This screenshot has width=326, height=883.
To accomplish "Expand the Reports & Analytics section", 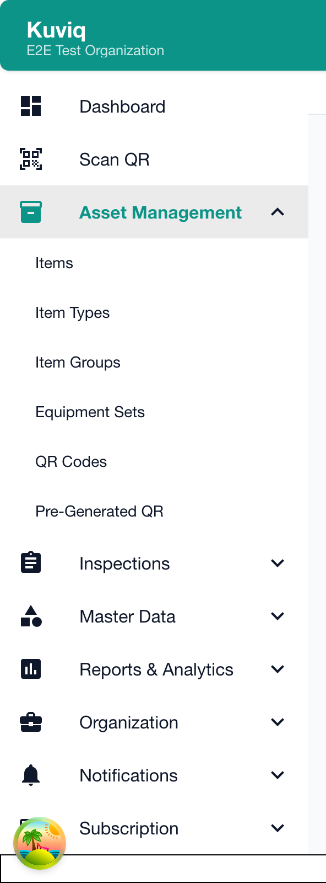I will 278,669.
